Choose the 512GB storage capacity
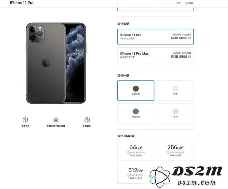Viewport: 228px width, 189px height. [136, 174]
